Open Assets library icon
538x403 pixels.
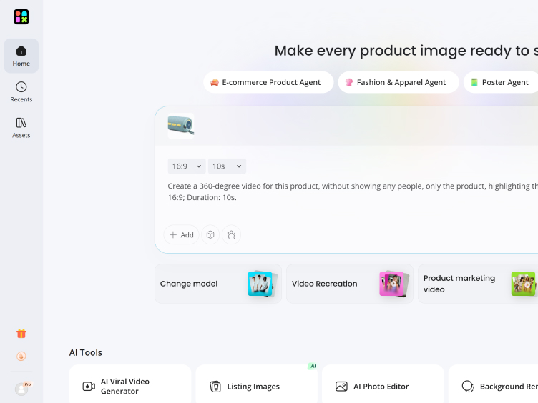pyautogui.click(x=21, y=123)
